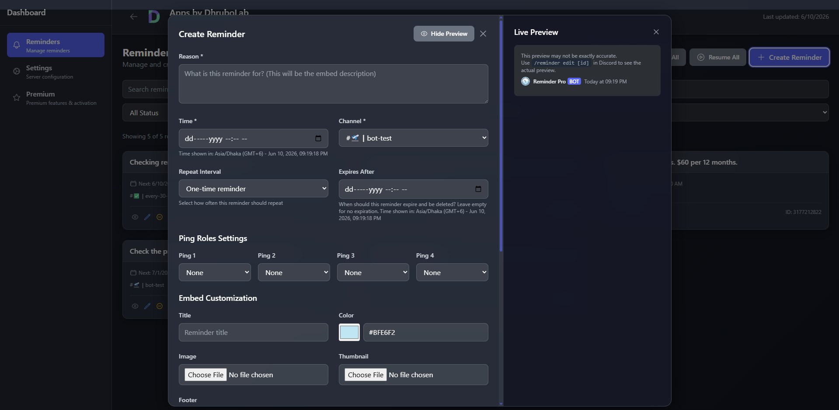Open the Time calendar picker icon
Screen dimensions: 839x410
pyautogui.click(x=318, y=138)
